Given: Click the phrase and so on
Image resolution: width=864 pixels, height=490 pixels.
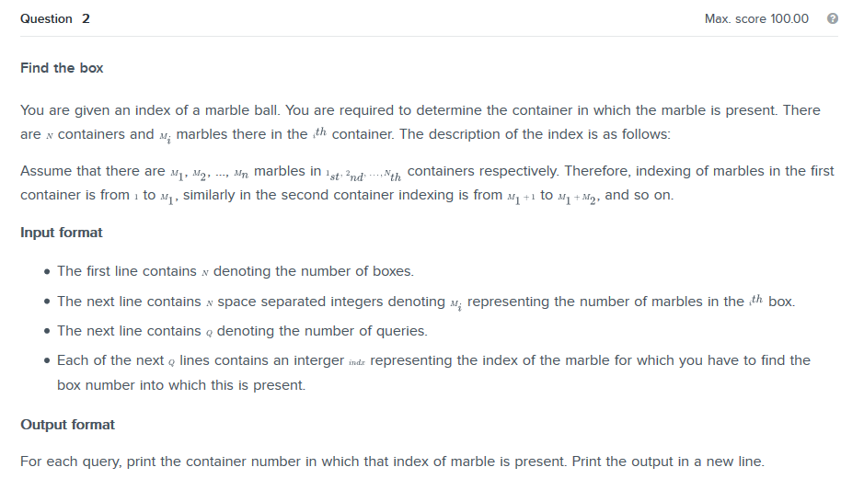Looking at the screenshot, I should tap(639, 195).
